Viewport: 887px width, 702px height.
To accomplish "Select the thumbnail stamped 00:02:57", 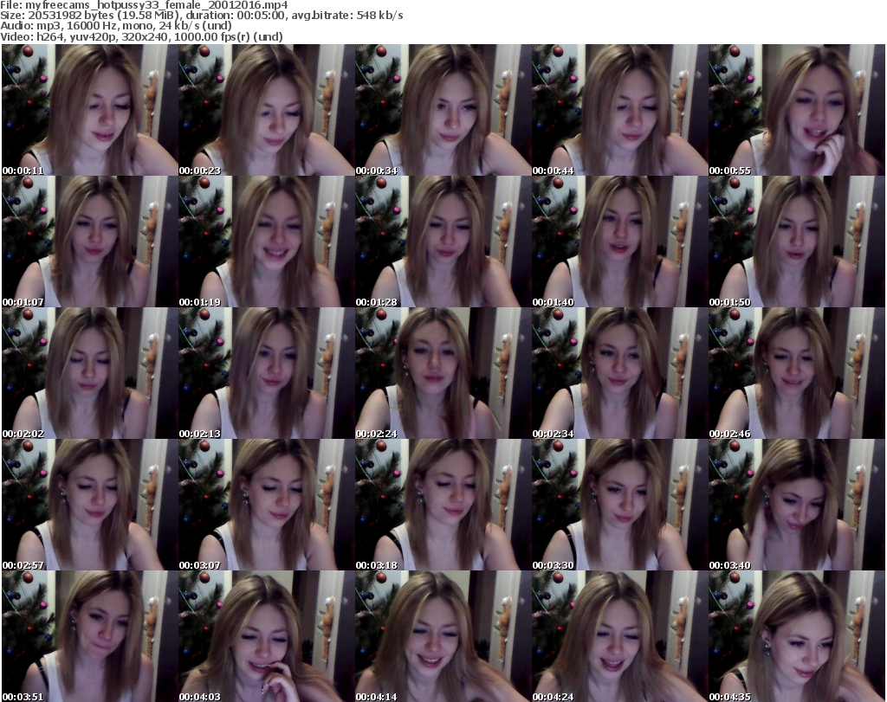I will [90, 505].
